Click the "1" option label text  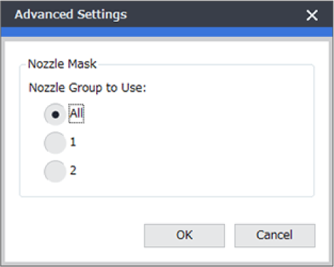click(x=73, y=142)
